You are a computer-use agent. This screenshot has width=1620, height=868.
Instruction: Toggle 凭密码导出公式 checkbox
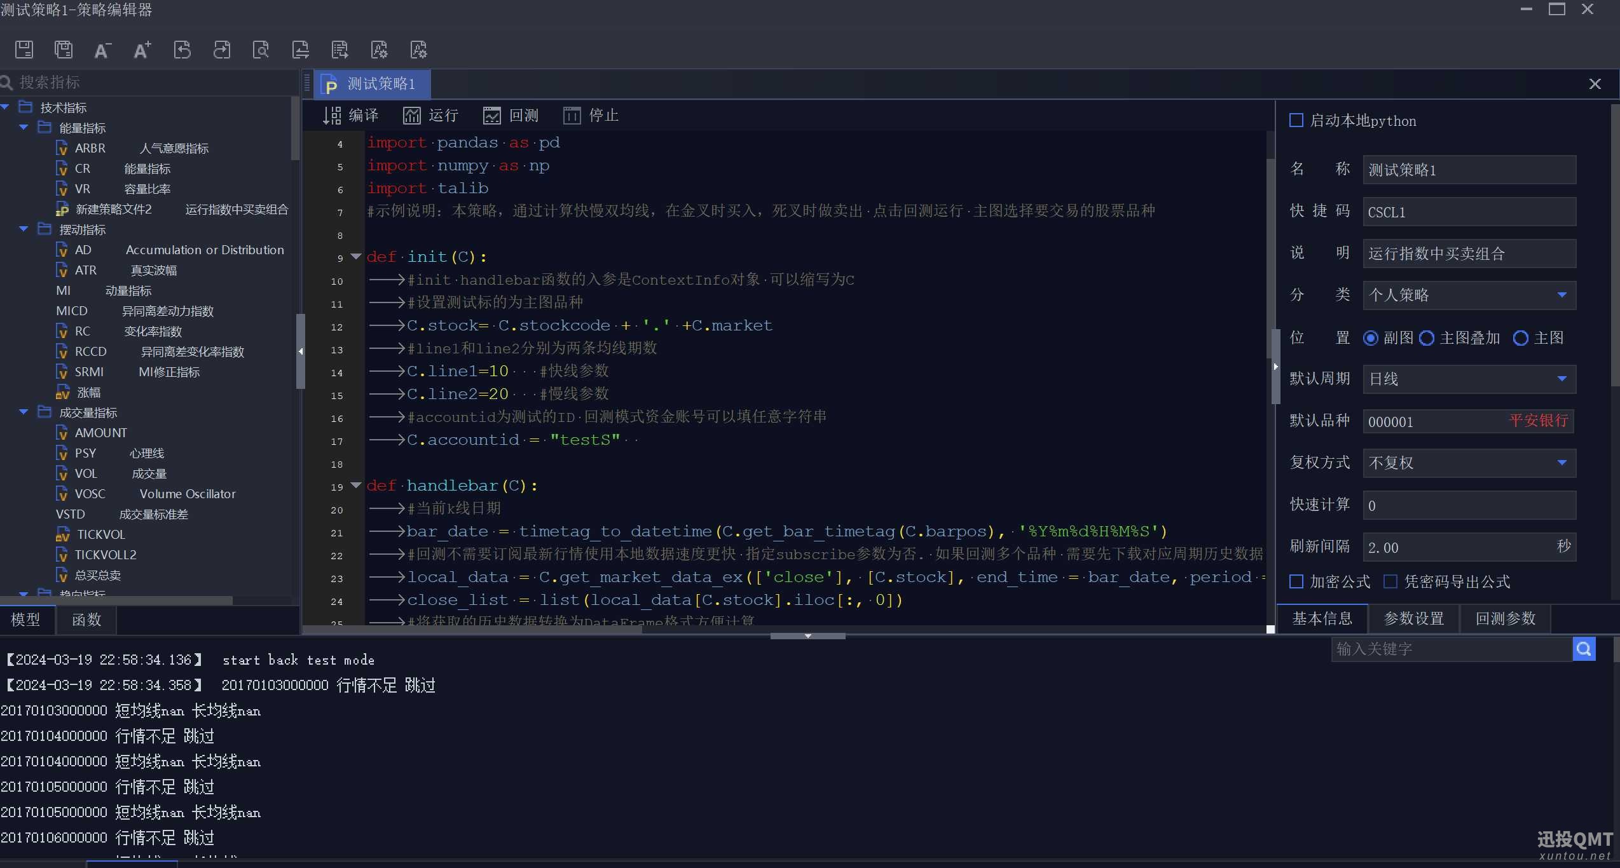click(1390, 581)
